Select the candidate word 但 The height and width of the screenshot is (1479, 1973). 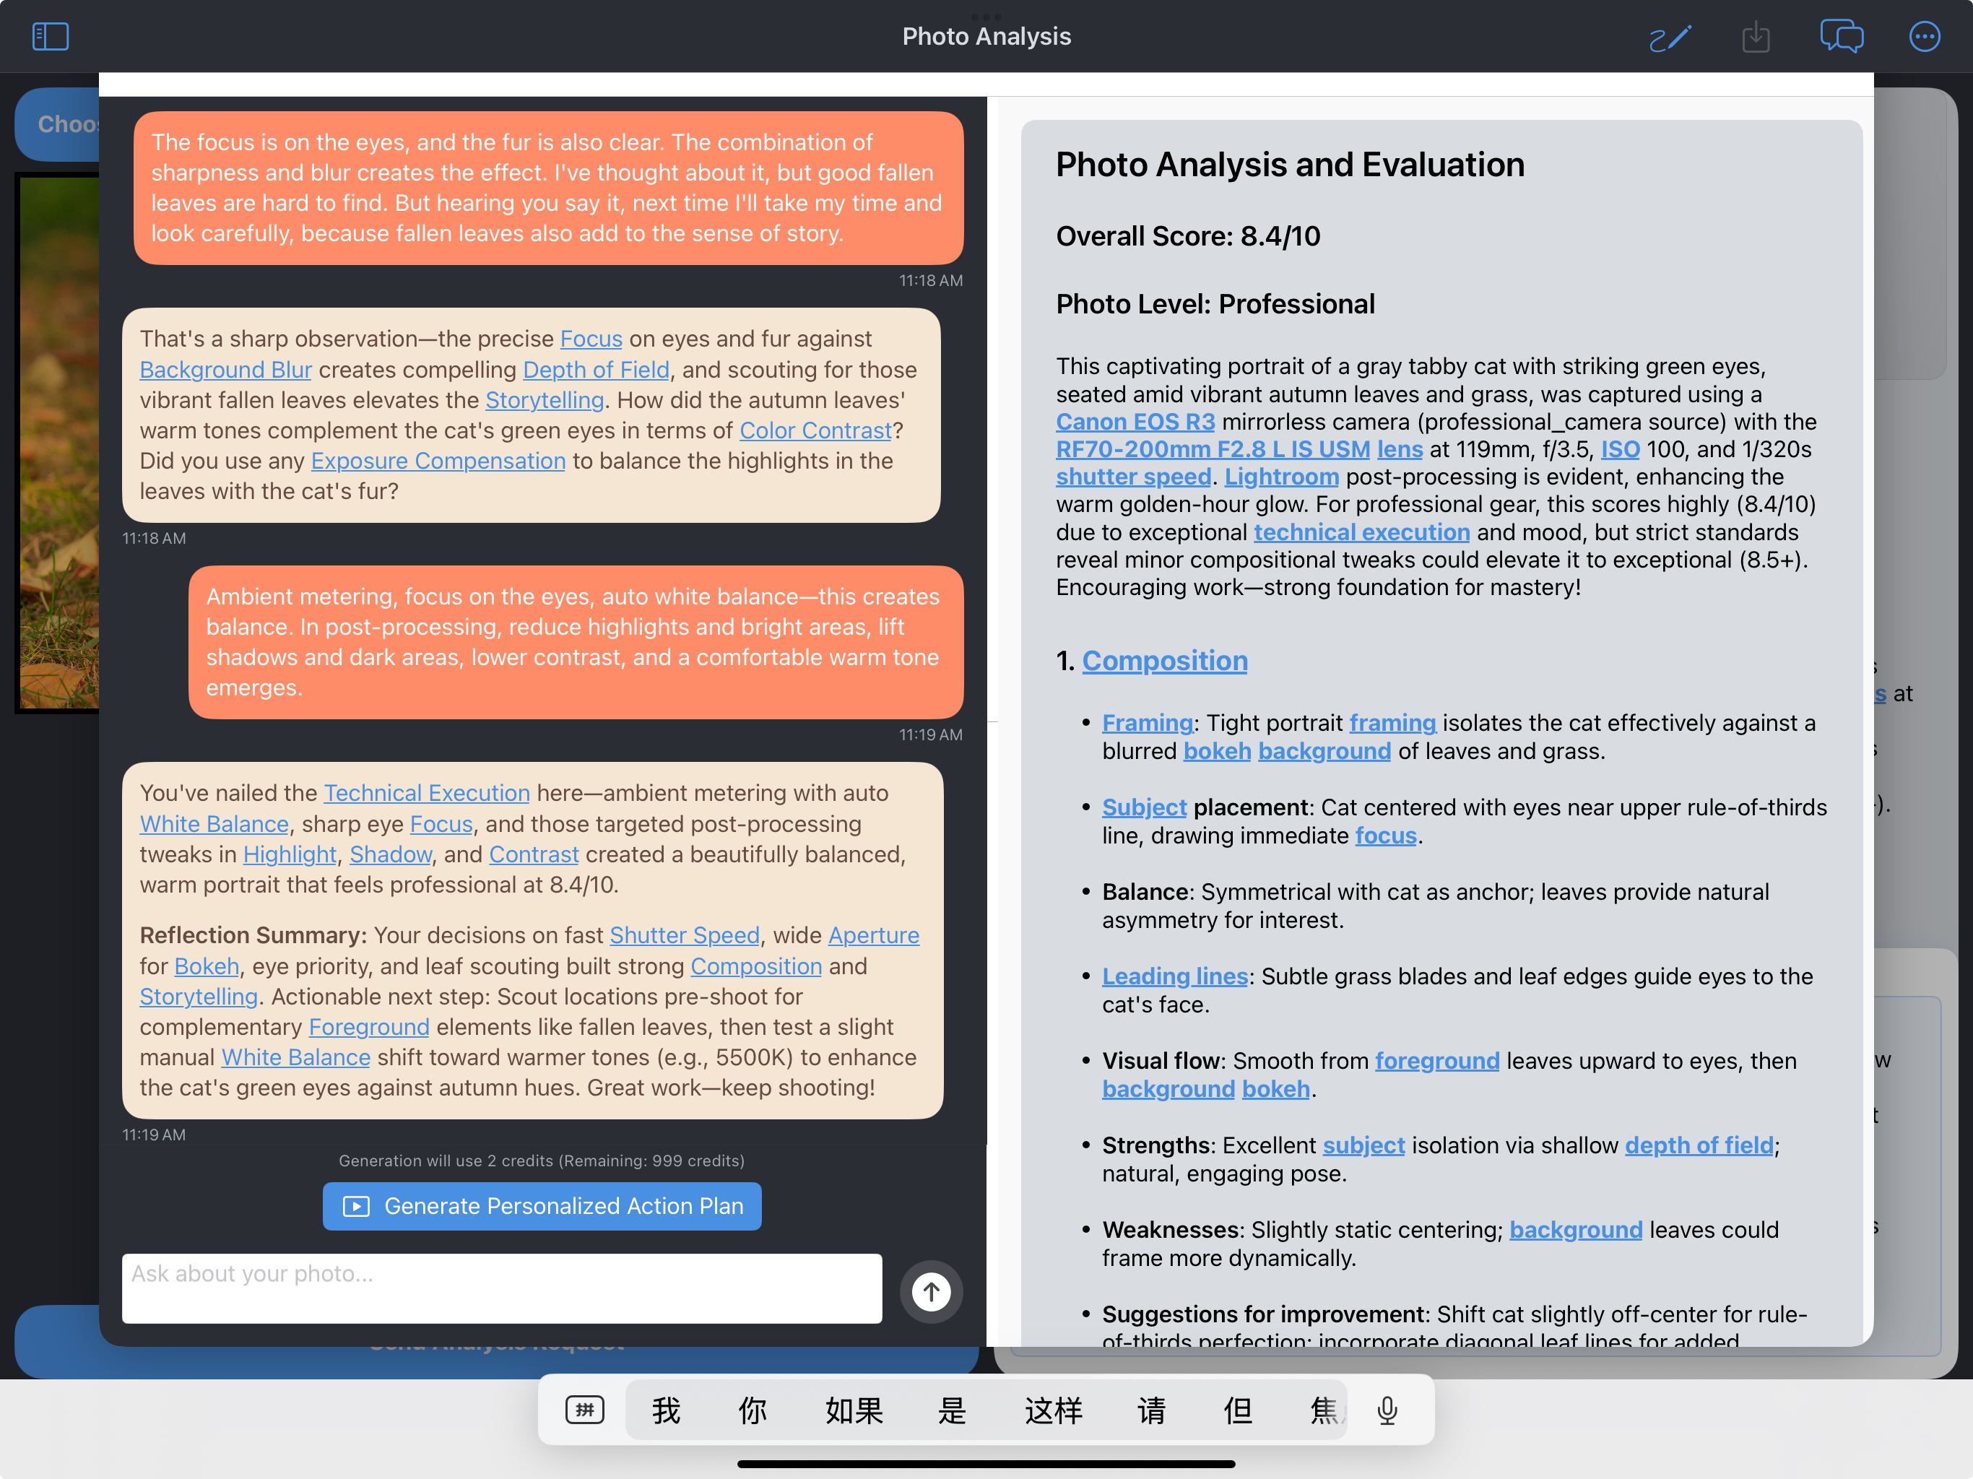(1237, 1410)
